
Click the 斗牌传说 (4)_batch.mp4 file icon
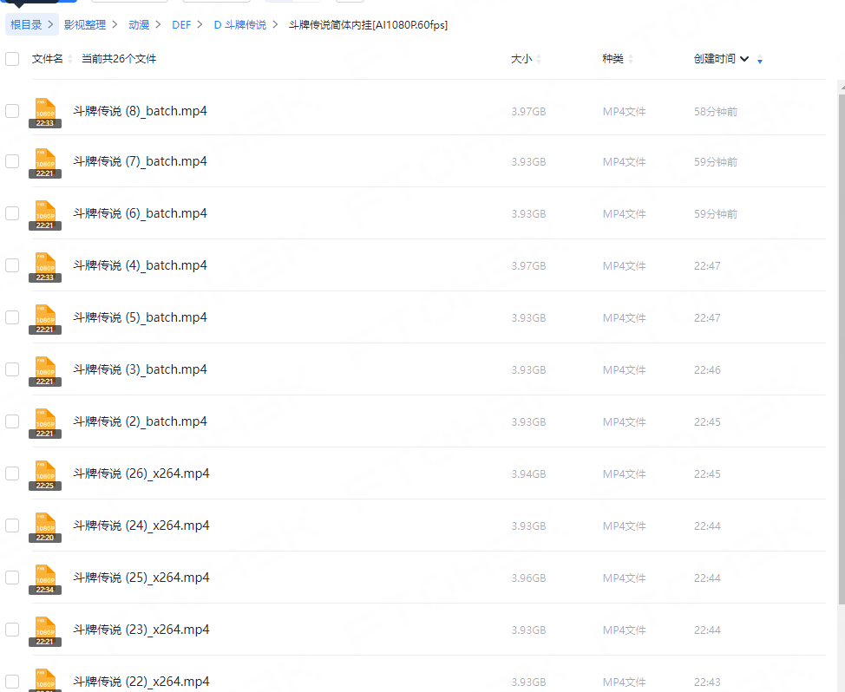44,266
